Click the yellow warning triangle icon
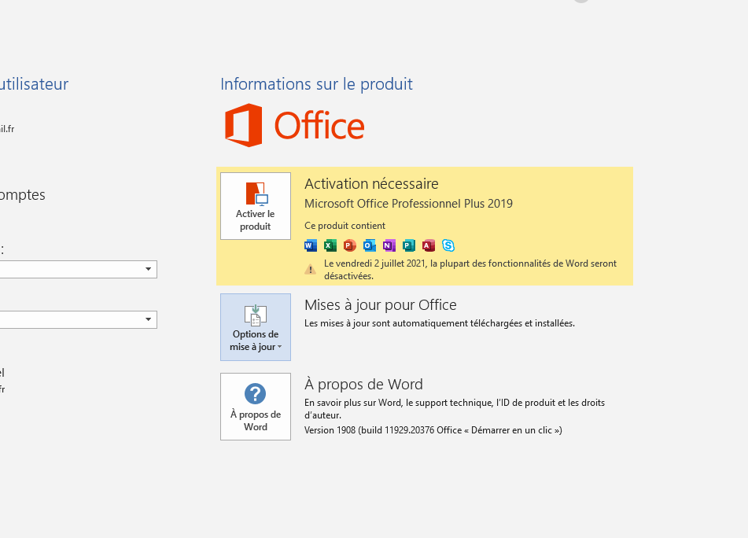The width and height of the screenshot is (748, 538). click(310, 270)
